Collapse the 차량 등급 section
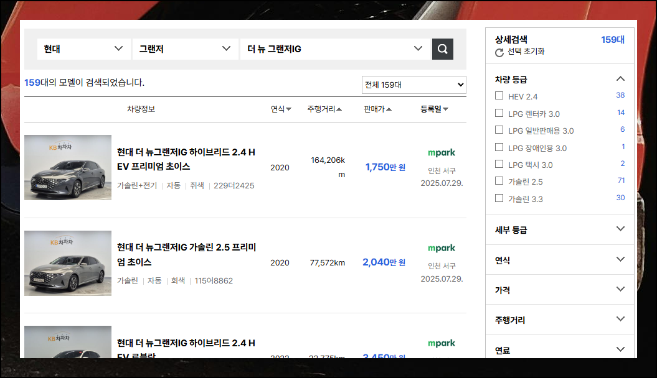This screenshot has height=378, width=657. point(620,78)
